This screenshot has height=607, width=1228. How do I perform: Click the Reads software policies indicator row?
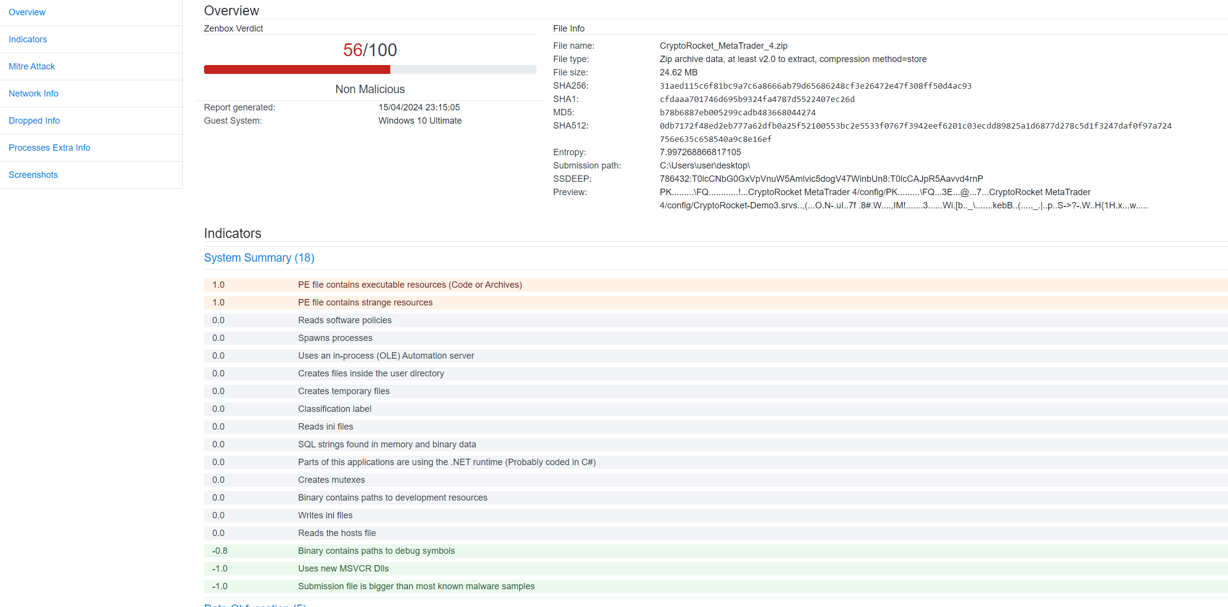(x=345, y=320)
